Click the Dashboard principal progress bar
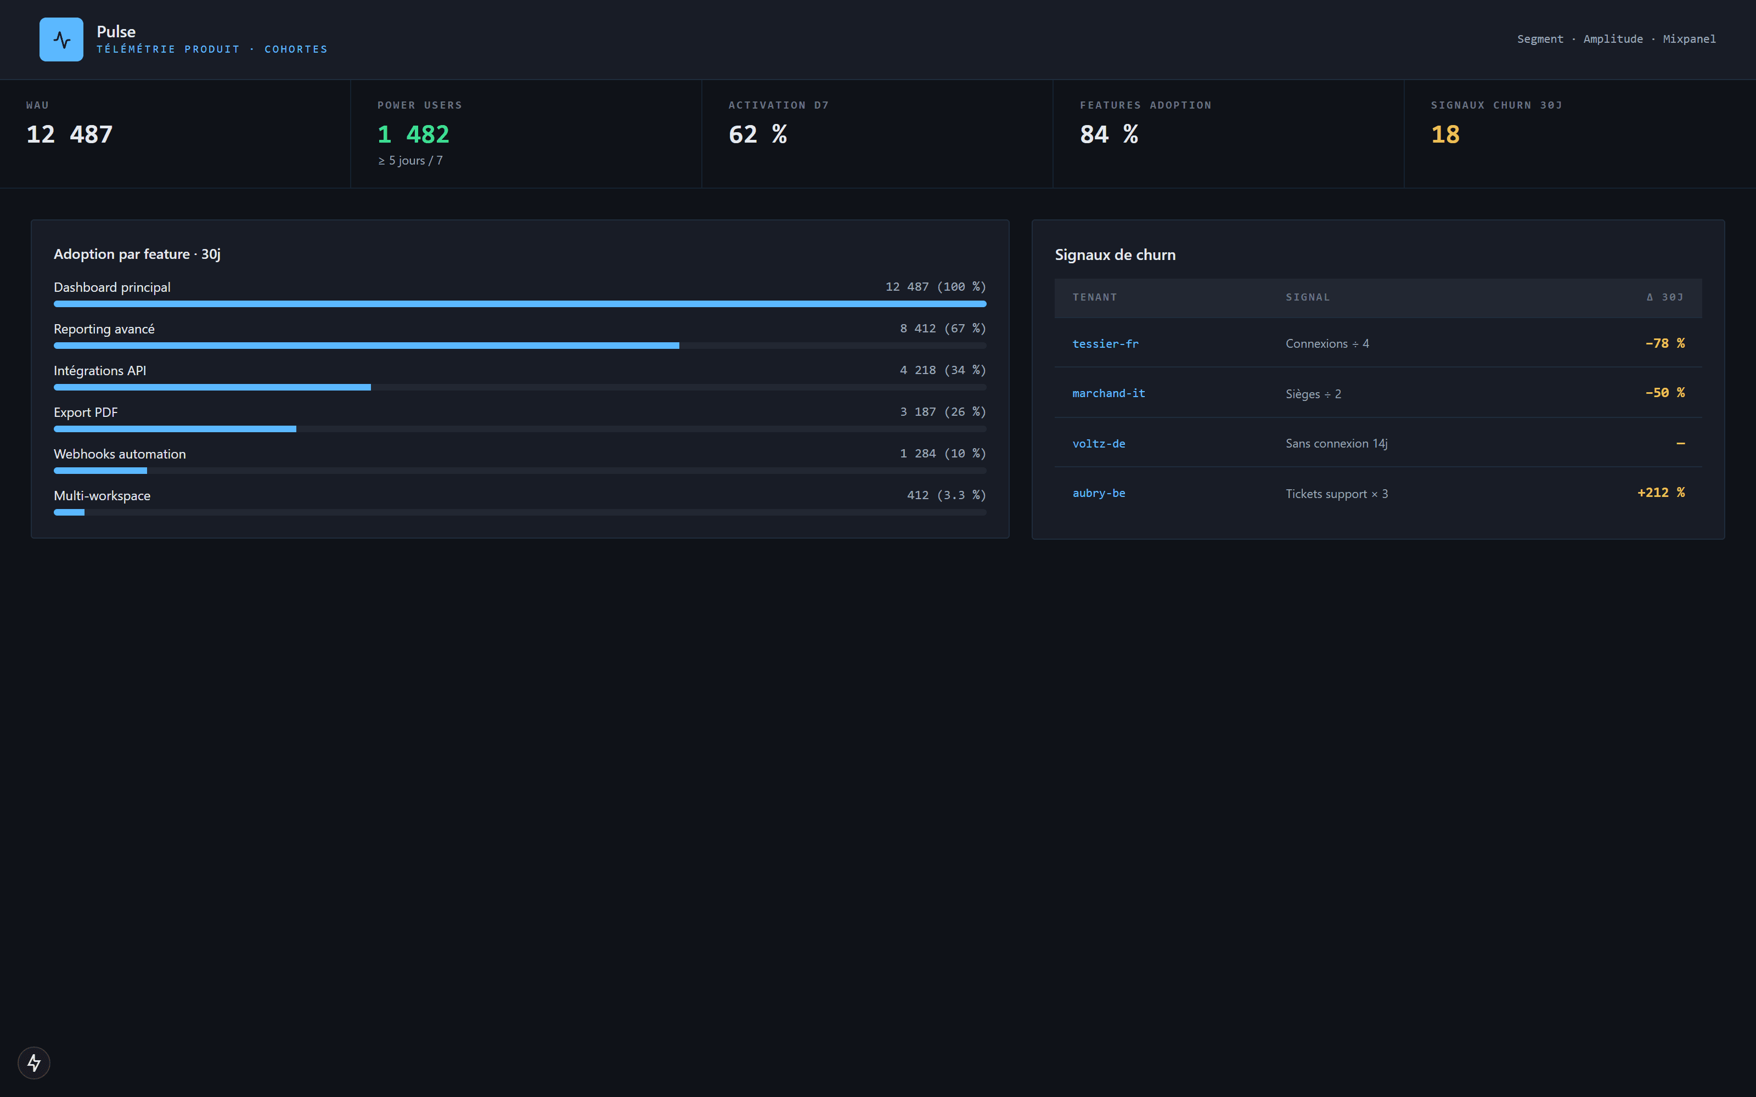This screenshot has width=1756, height=1097. (520, 304)
